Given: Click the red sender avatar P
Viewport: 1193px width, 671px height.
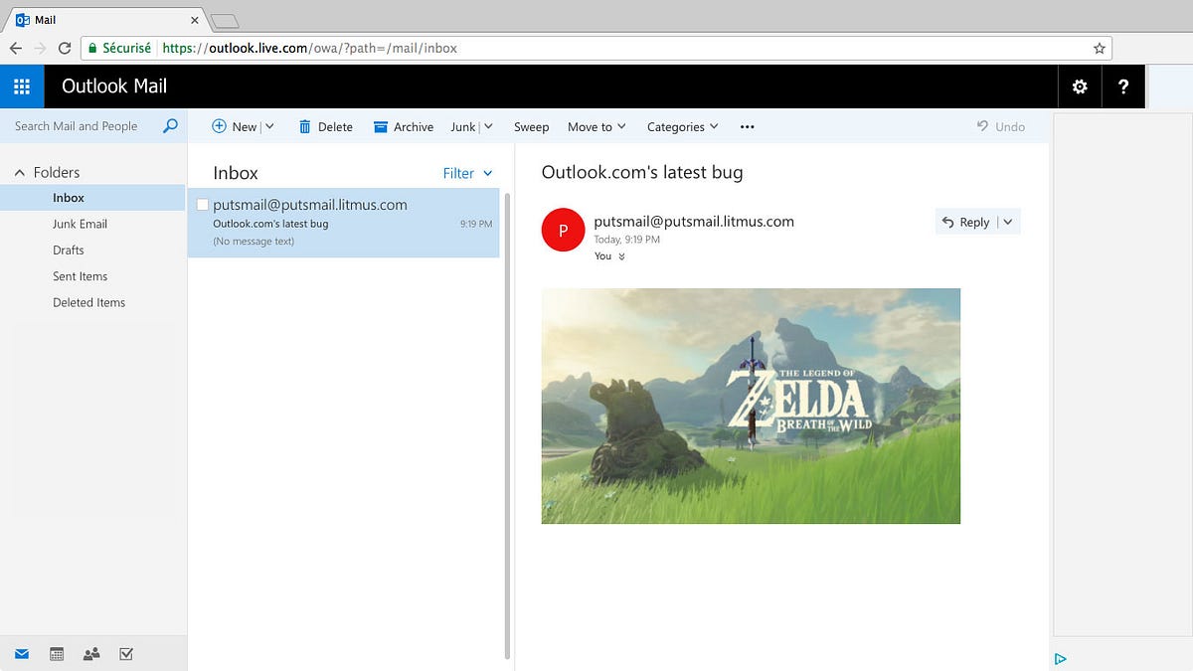Looking at the screenshot, I should 563,231.
